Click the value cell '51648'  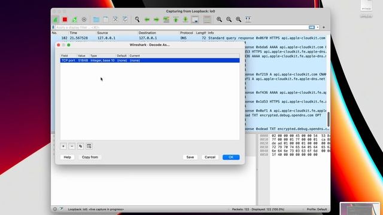[x=83, y=60]
